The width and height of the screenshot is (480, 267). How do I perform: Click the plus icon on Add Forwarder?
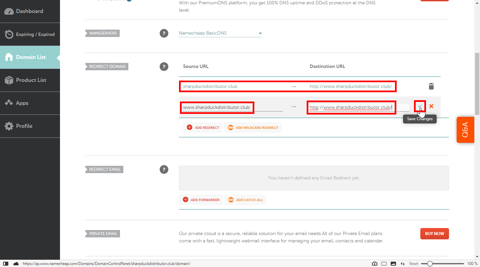point(185,200)
